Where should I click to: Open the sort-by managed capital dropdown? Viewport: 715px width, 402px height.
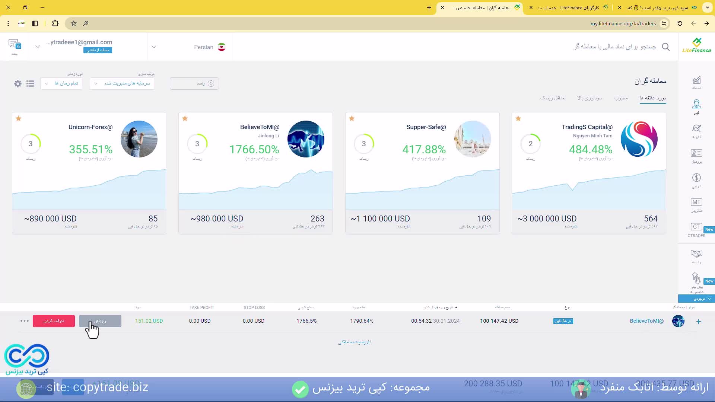click(122, 83)
